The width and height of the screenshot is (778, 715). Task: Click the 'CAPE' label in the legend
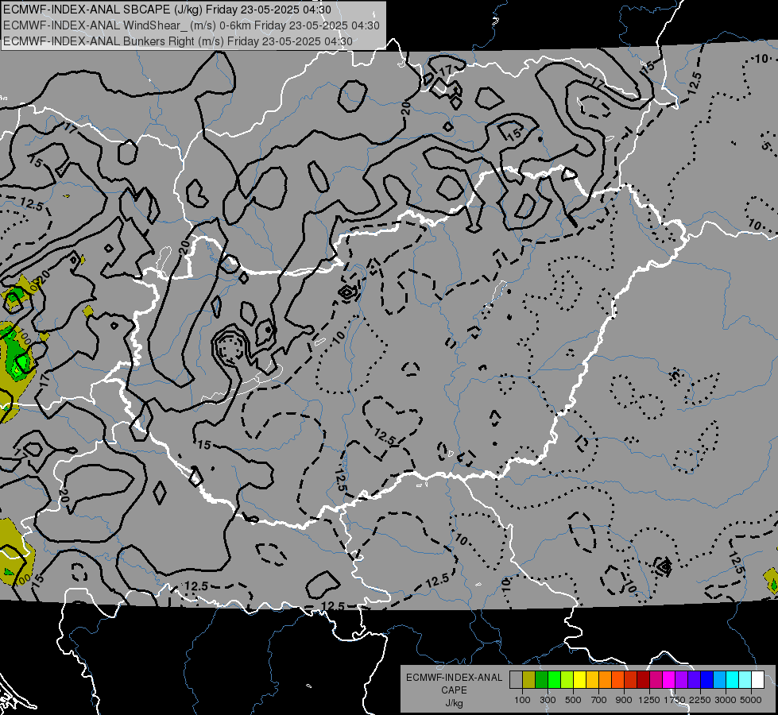tap(454, 690)
